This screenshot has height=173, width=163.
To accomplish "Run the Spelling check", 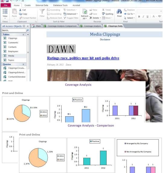I will (x=108, y=14).
